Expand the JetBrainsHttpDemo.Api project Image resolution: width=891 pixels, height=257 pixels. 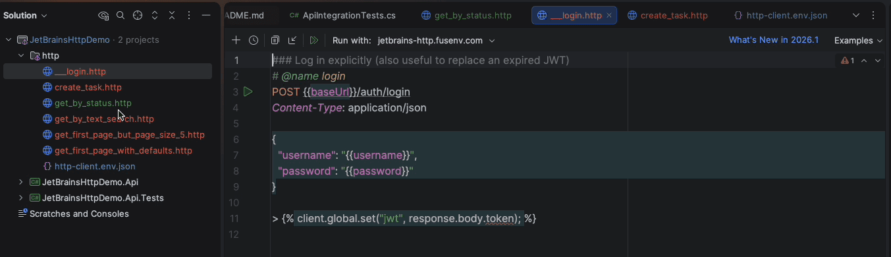[21, 182]
